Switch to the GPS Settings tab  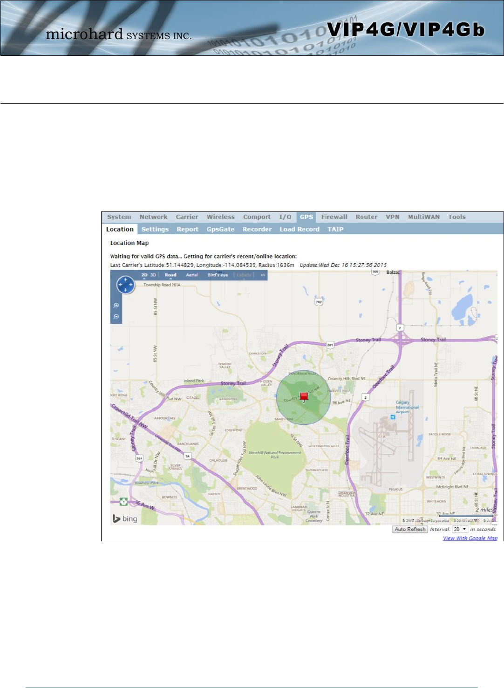pos(155,229)
